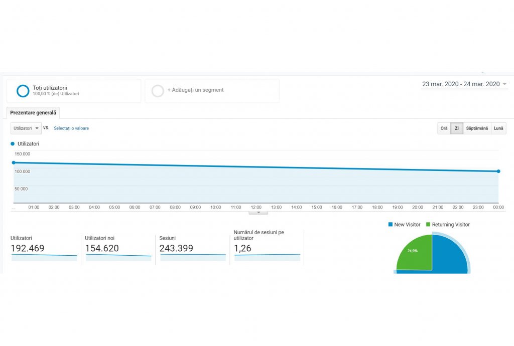
Task: Open the date range dropdown 23 mar. 2020
Action: 464,84
